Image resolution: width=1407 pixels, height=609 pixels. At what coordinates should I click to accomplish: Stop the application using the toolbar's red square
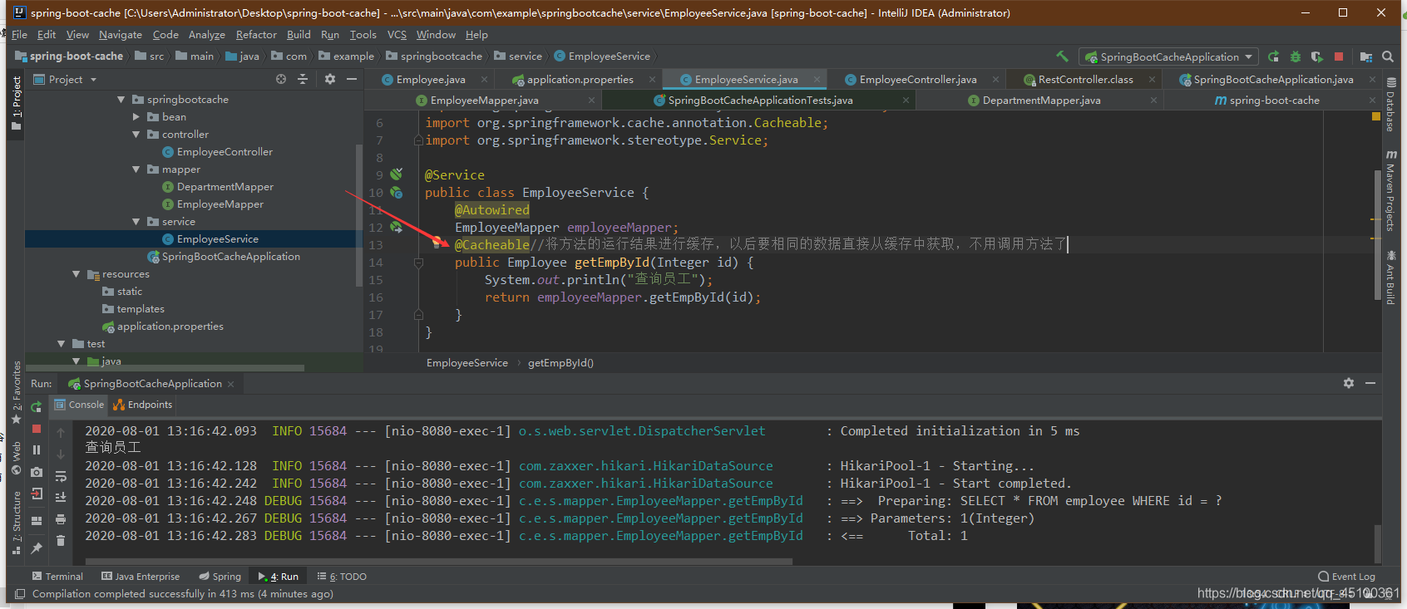tap(1339, 56)
